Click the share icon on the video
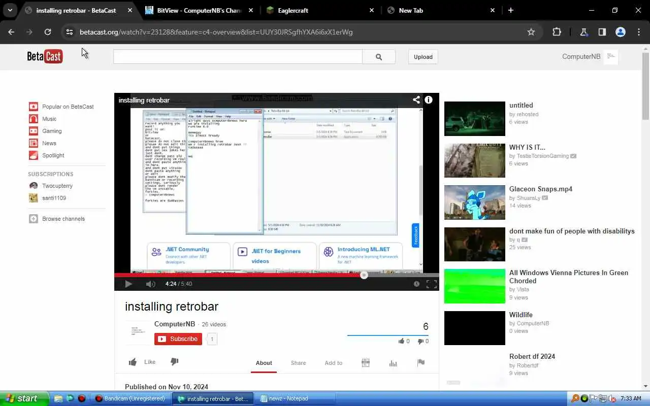Viewport: 650px width, 406px height. tap(416, 100)
